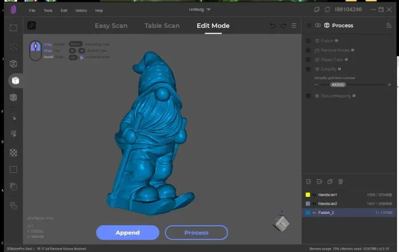
Task: Click the scanner link connection icon
Action: [x=31, y=26]
